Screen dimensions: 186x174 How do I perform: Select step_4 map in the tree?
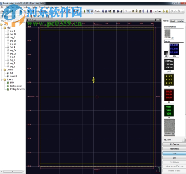click(13, 47)
